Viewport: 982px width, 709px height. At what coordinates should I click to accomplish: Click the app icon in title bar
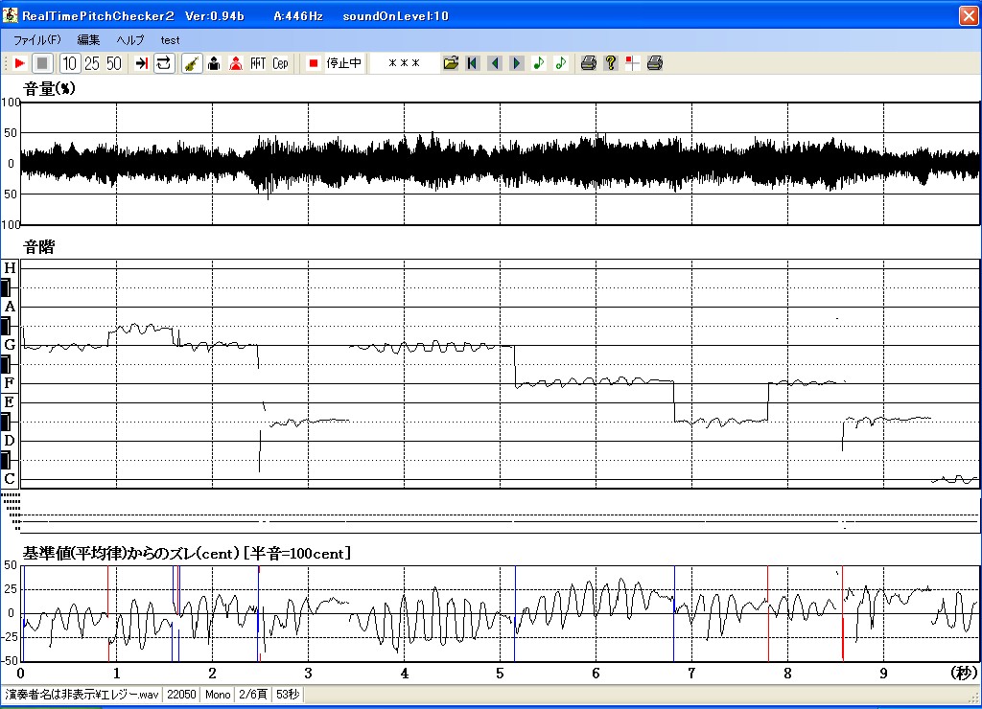pyautogui.click(x=10, y=15)
